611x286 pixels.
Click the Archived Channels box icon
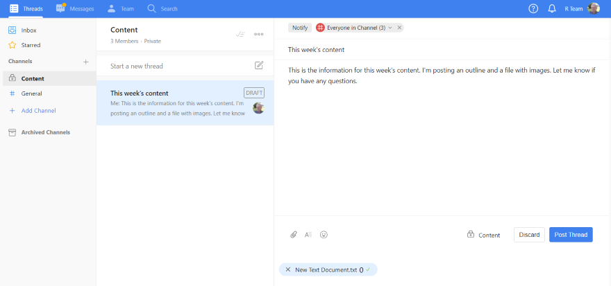12,132
